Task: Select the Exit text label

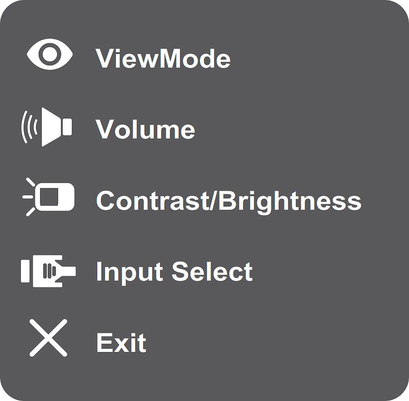Action: 121,343
